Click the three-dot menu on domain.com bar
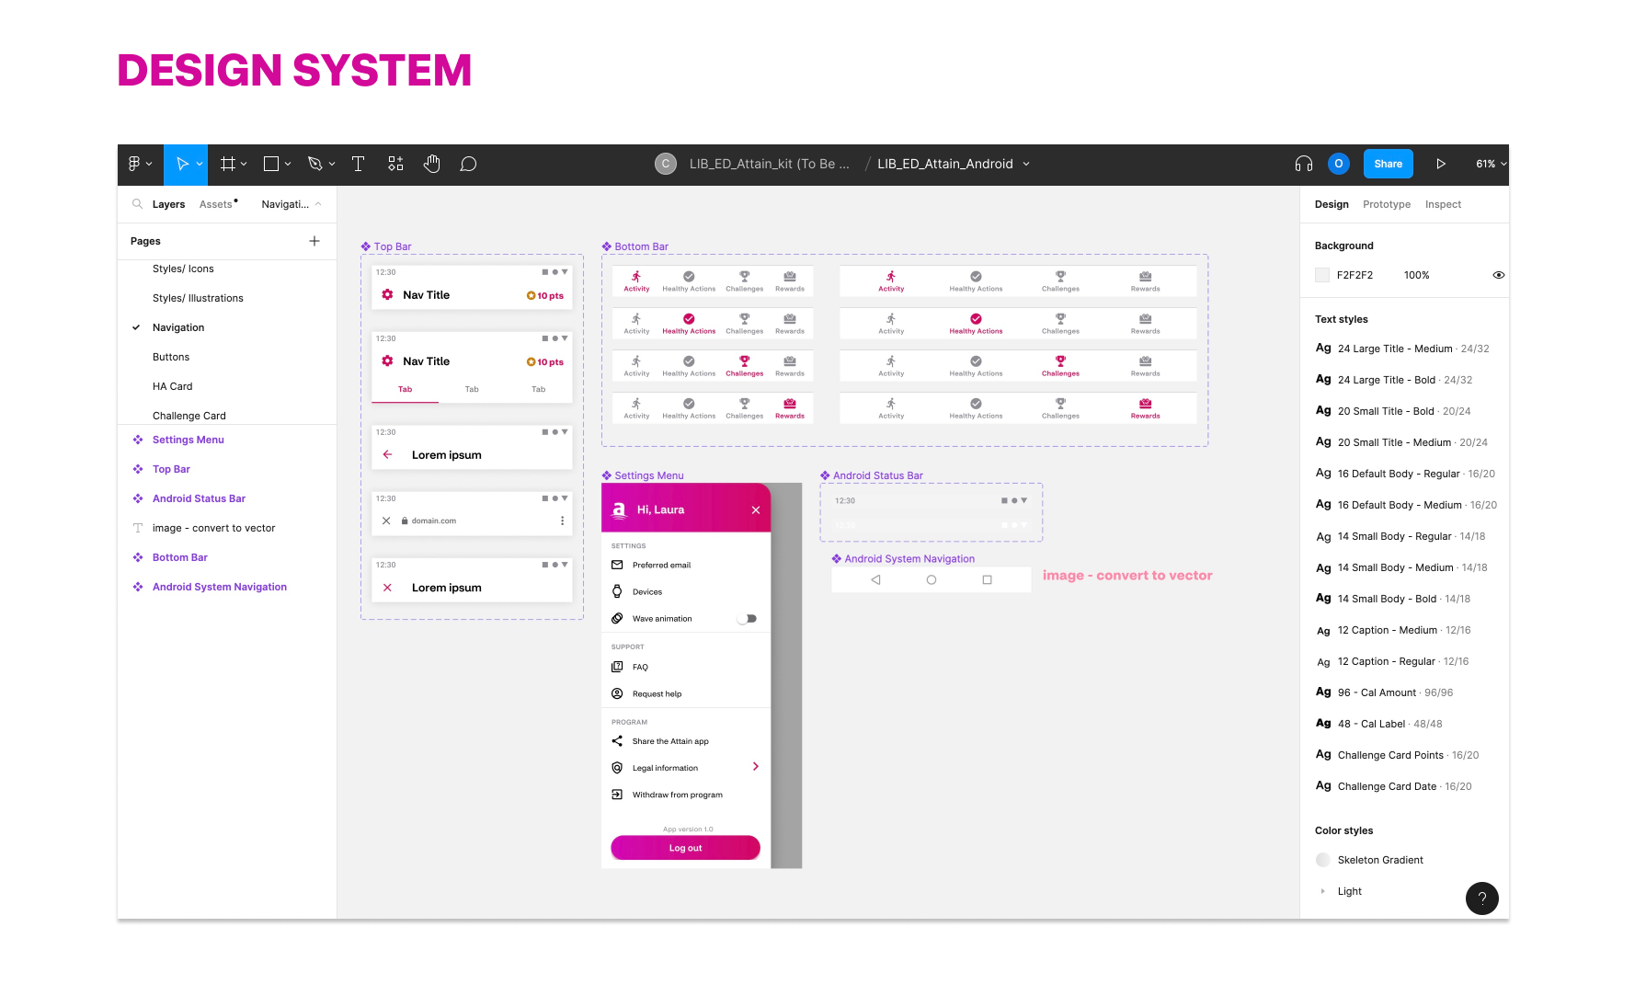Viewport: 1646px width, 1007px height. pos(563,521)
